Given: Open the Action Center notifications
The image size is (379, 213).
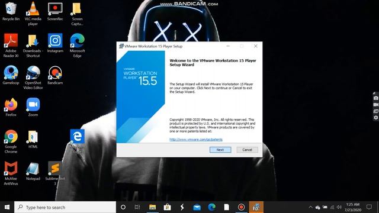Looking at the screenshot, I should (369, 207).
